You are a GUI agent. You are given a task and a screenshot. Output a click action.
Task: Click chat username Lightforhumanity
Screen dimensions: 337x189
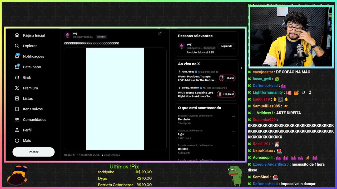(268, 92)
